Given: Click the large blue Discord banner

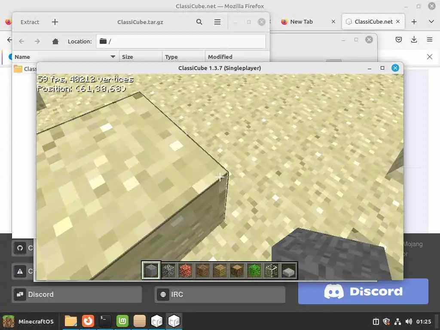Looking at the screenshot, I should (363, 292).
